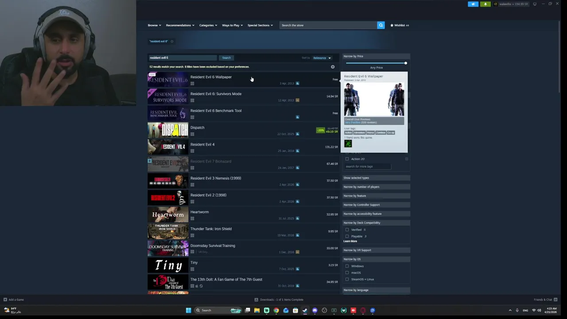Open Discord from the taskbar

coord(315,310)
